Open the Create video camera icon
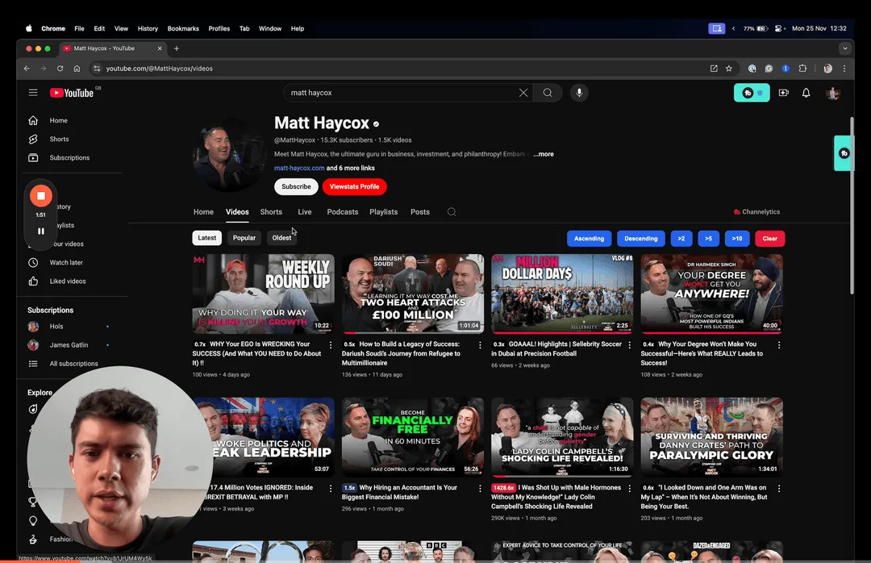Image resolution: width=871 pixels, height=563 pixels. pyautogui.click(x=784, y=93)
